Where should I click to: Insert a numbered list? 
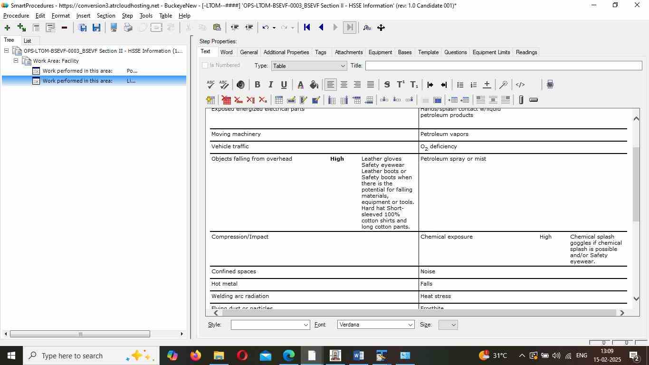click(473, 85)
